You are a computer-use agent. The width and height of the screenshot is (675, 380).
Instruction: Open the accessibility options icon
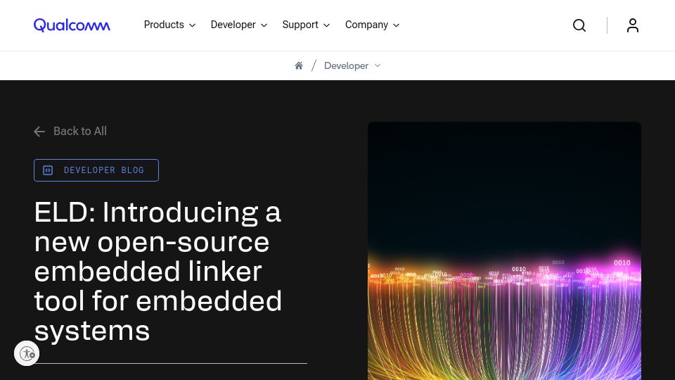click(27, 354)
